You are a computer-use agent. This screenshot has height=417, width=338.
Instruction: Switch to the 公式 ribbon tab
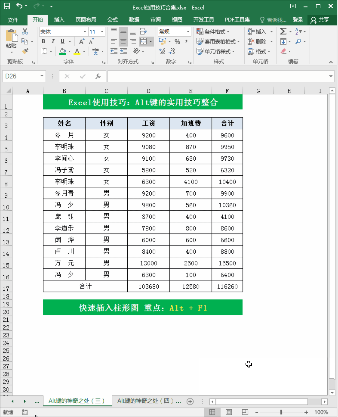pyautogui.click(x=113, y=20)
